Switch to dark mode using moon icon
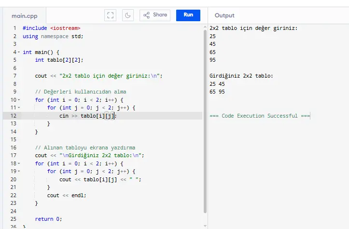The width and height of the screenshot is (349, 229). [x=128, y=15]
